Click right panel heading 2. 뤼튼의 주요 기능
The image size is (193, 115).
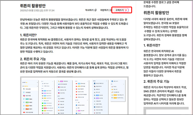tap(156, 81)
